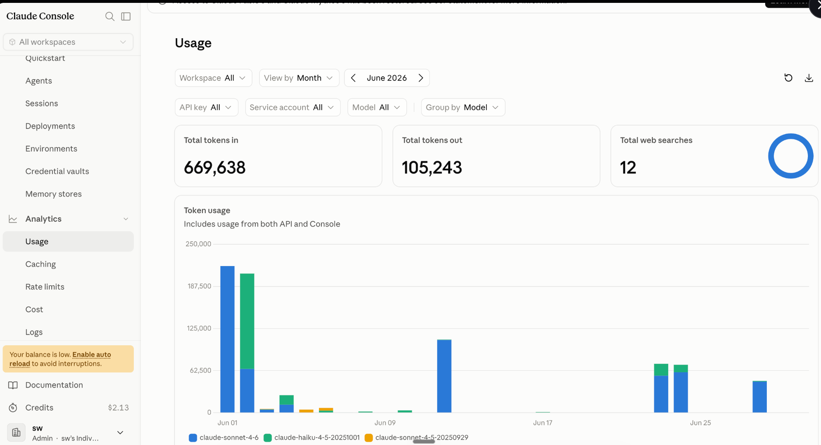Open the Documentation link
The height and width of the screenshot is (445, 821).
[x=54, y=385]
